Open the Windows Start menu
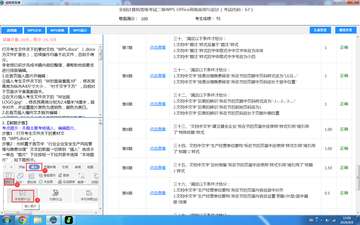Screen dimensions: 360x225 [6, 220]
